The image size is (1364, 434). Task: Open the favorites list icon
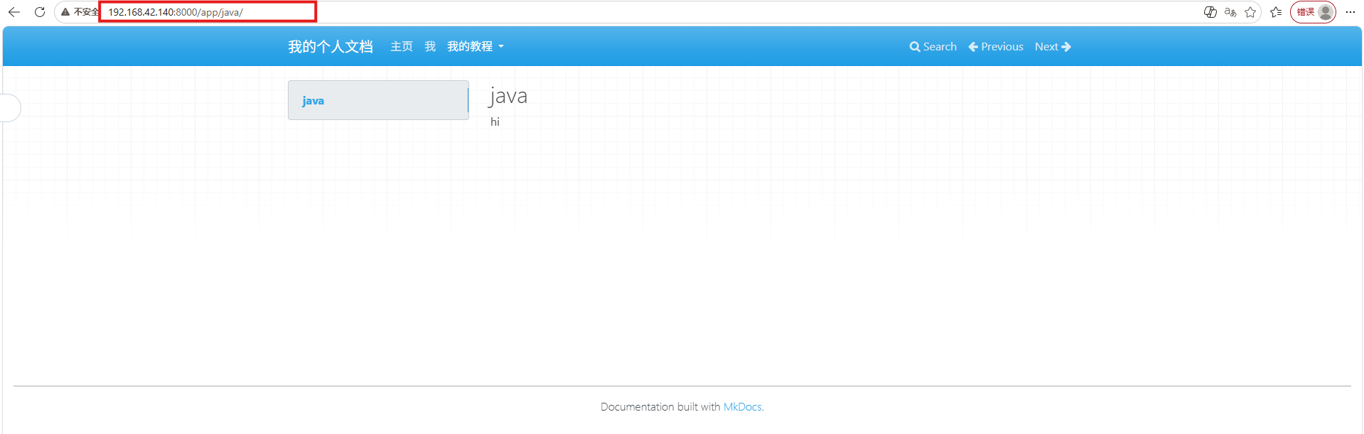coord(1276,12)
